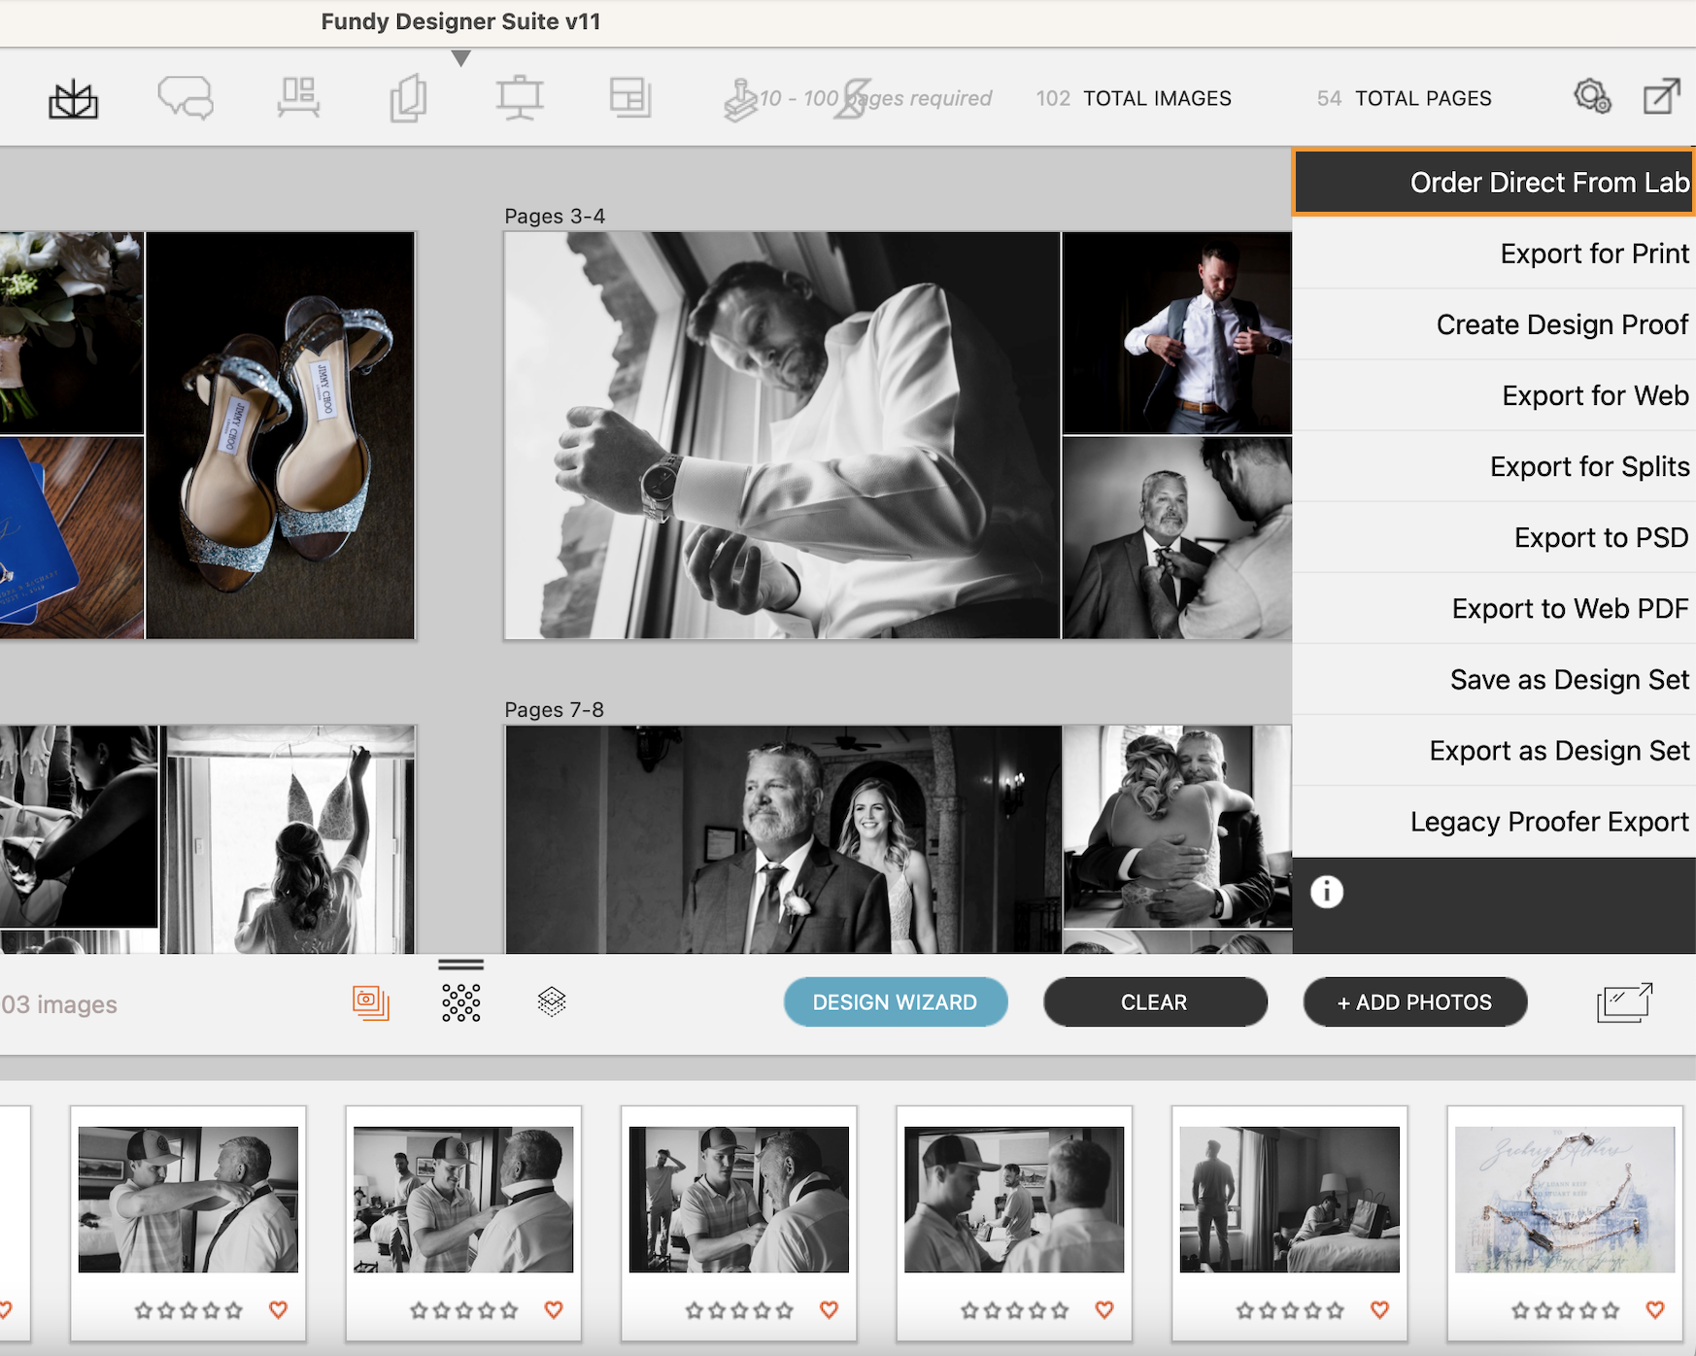Select bride reaching for dress photo
This screenshot has height=1356, width=1696.
click(288, 839)
